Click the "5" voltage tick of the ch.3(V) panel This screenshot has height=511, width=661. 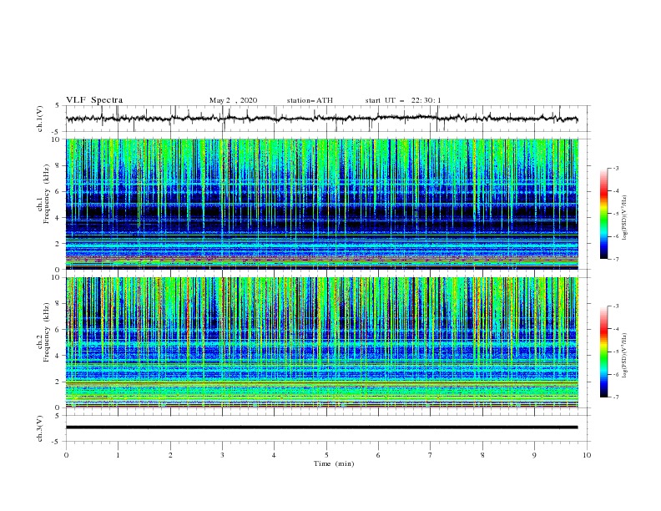[x=58, y=416]
